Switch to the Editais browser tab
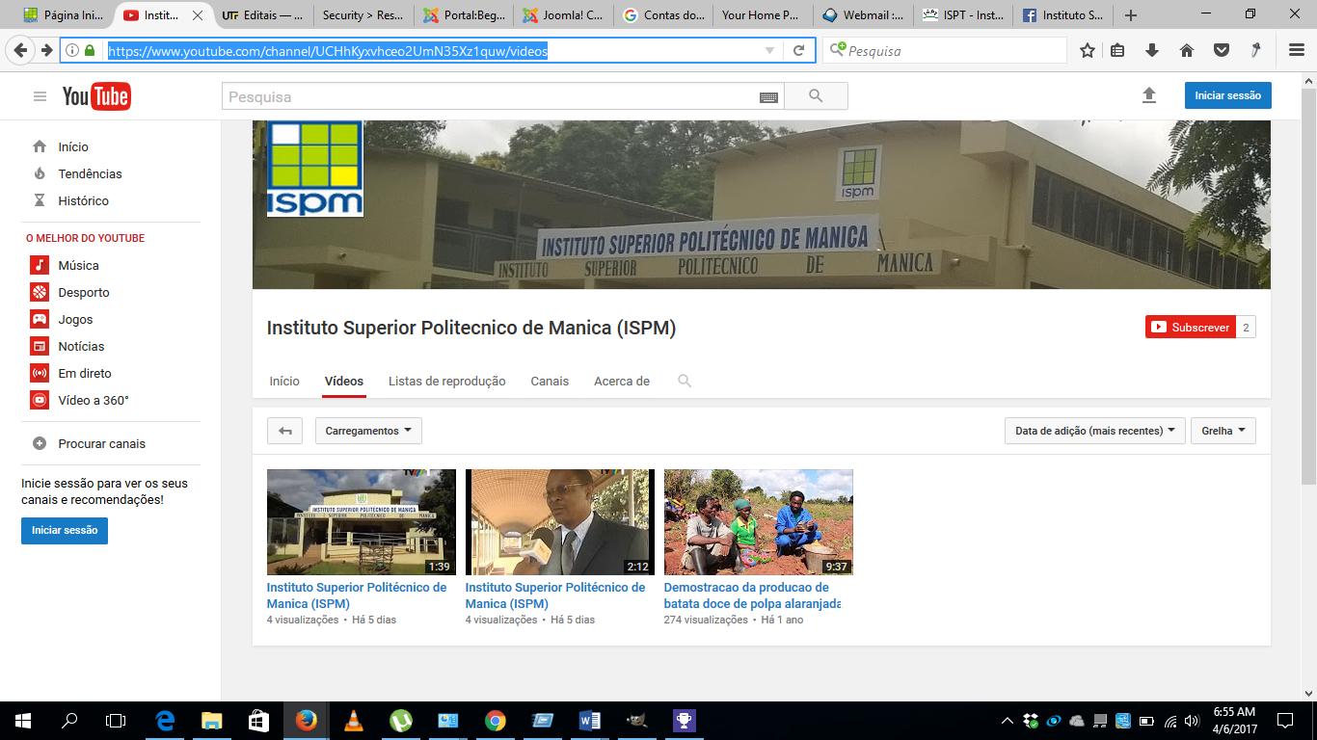Screen dimensions: 1317x740 (263, 15)
